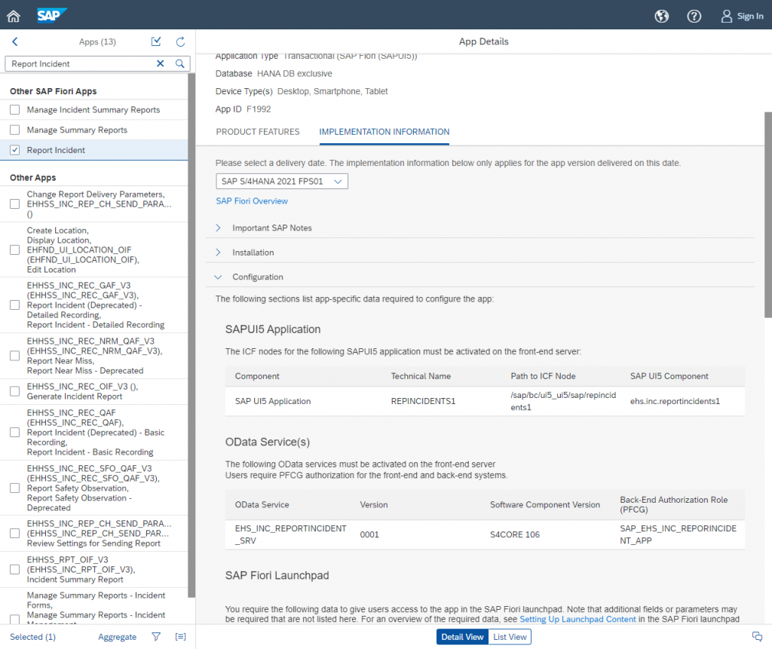Image resolution: width=772 pixels, height=649 pixels.
Task: Check Manage Incident Summary Reports
Action: 15,110
